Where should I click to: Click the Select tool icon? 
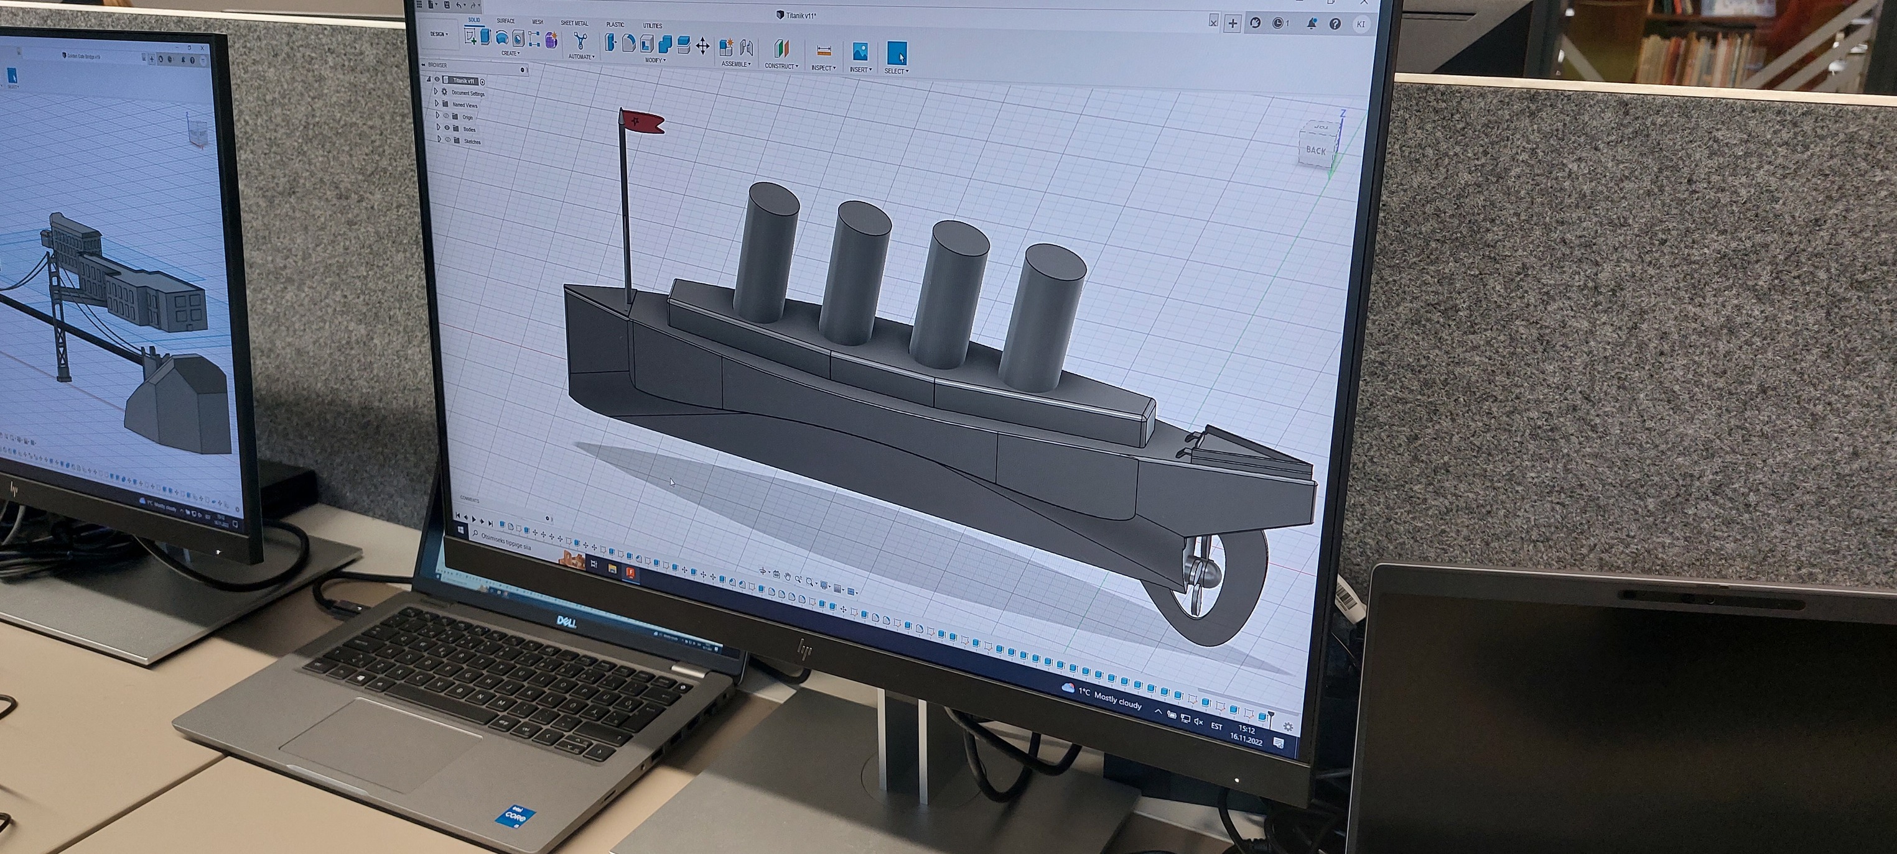pos(897,53)
